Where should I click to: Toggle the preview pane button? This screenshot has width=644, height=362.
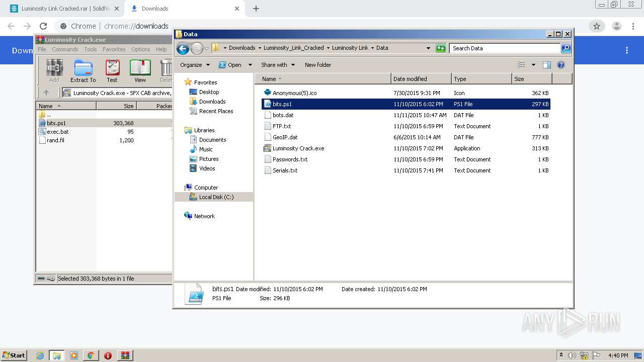pyautogui.click(x=547, y=65)
